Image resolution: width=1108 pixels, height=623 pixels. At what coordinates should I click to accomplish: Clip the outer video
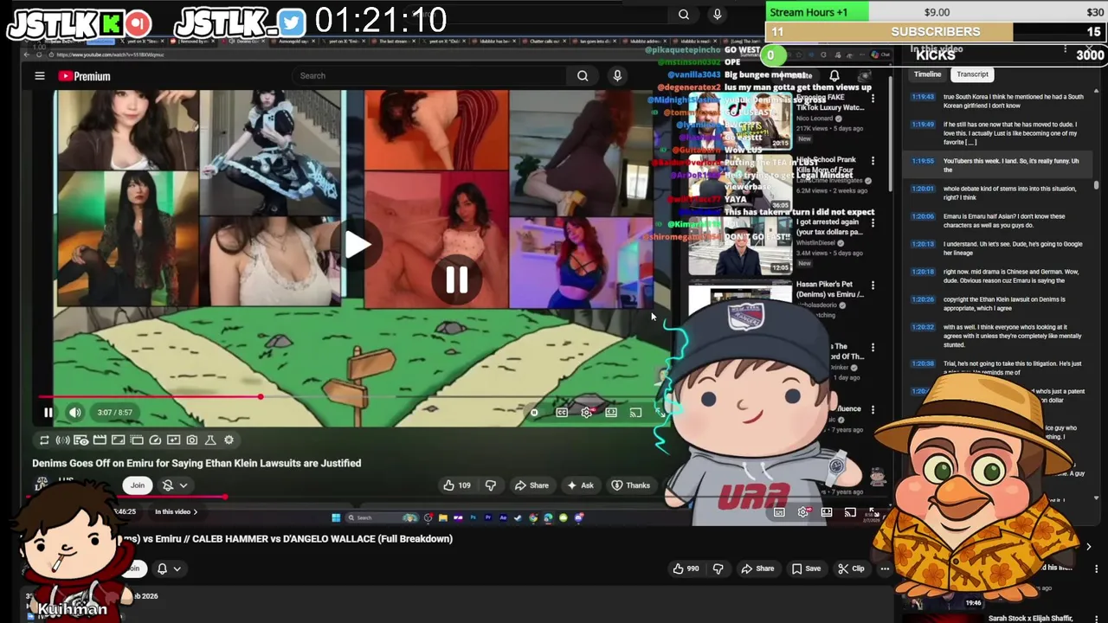(x=852, y=568)
